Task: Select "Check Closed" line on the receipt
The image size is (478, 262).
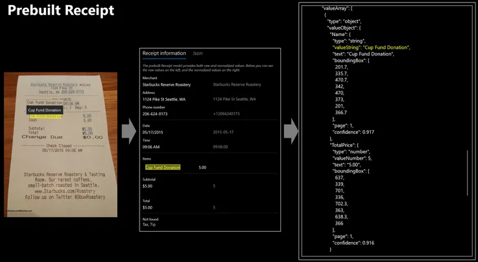Action: tap(59, 146)
